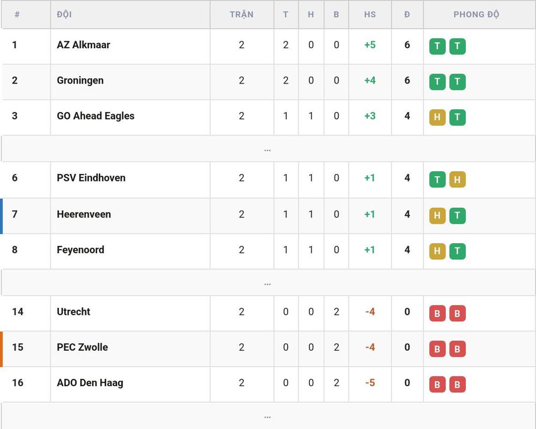Click PEC Zwolle's first red B badge
Screen dimensions: 536x429
click(x=437, y=349)
